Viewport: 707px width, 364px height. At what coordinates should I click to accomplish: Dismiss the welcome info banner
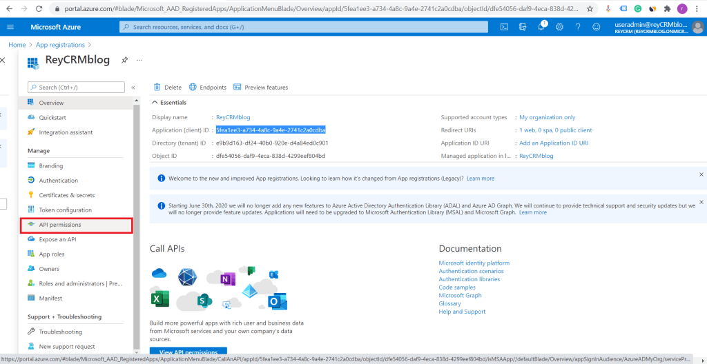701,174
